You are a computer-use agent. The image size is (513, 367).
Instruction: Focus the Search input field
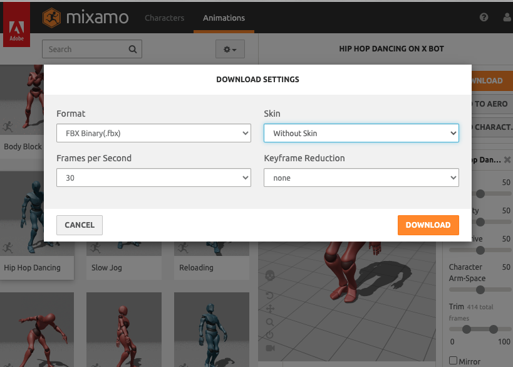click(x=92, y=49)
